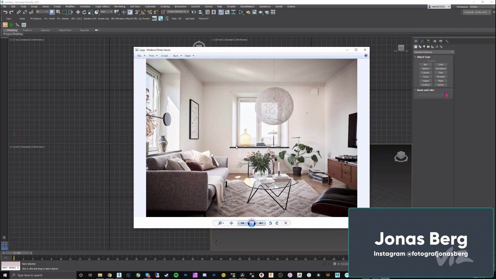
Task: Open the Utilities wrench panel icon
Action: pyautogui.click(x=447, y=41)
